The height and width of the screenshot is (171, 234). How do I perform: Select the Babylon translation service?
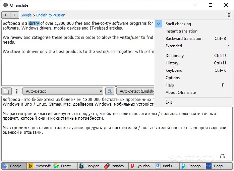[91, 166]
